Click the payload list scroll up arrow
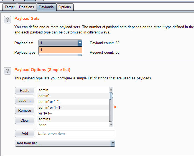This screenshot has height=156, width=194. [111, 89]
